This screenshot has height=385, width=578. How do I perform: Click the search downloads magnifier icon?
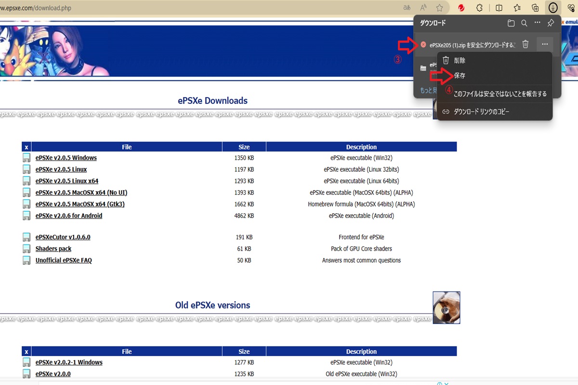pos(524,23)
